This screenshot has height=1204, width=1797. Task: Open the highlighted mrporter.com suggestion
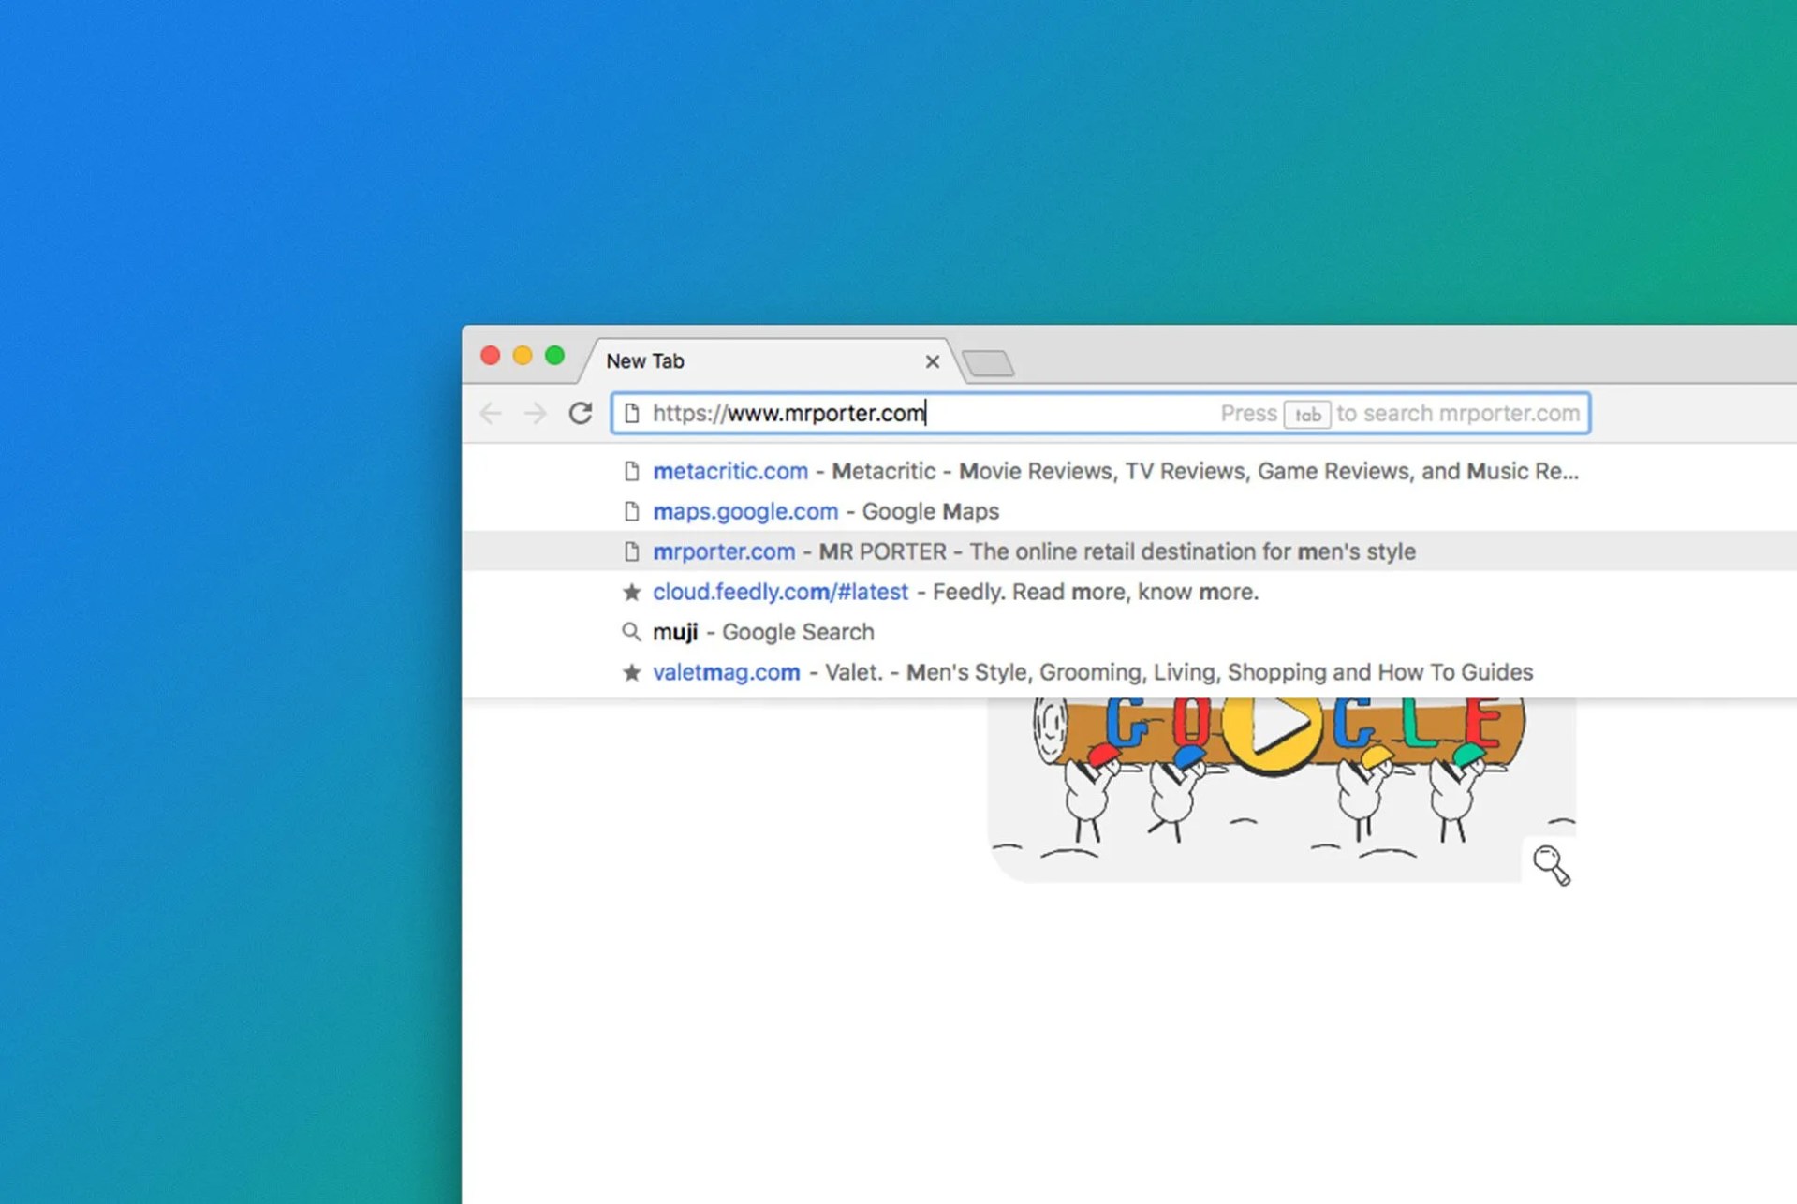coord(1129,551)
